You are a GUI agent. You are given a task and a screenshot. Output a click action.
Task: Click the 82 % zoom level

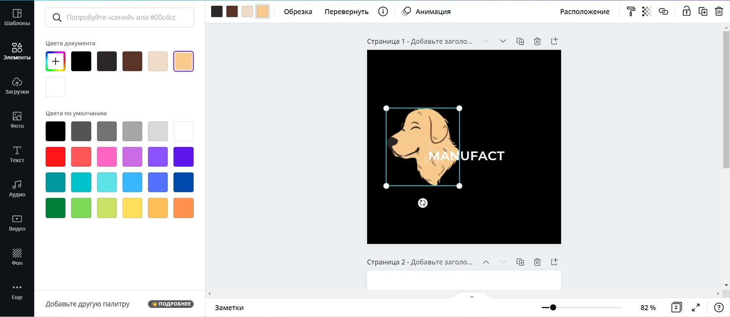click(x=648, y=307)
